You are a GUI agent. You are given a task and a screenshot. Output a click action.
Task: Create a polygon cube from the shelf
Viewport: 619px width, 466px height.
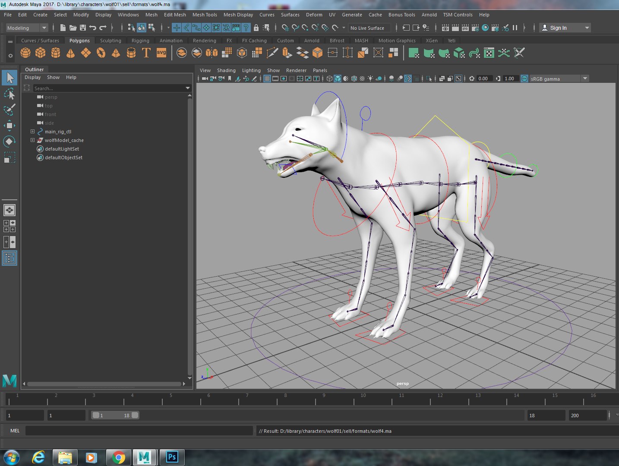pyautogui.click(x=41, y=53)
